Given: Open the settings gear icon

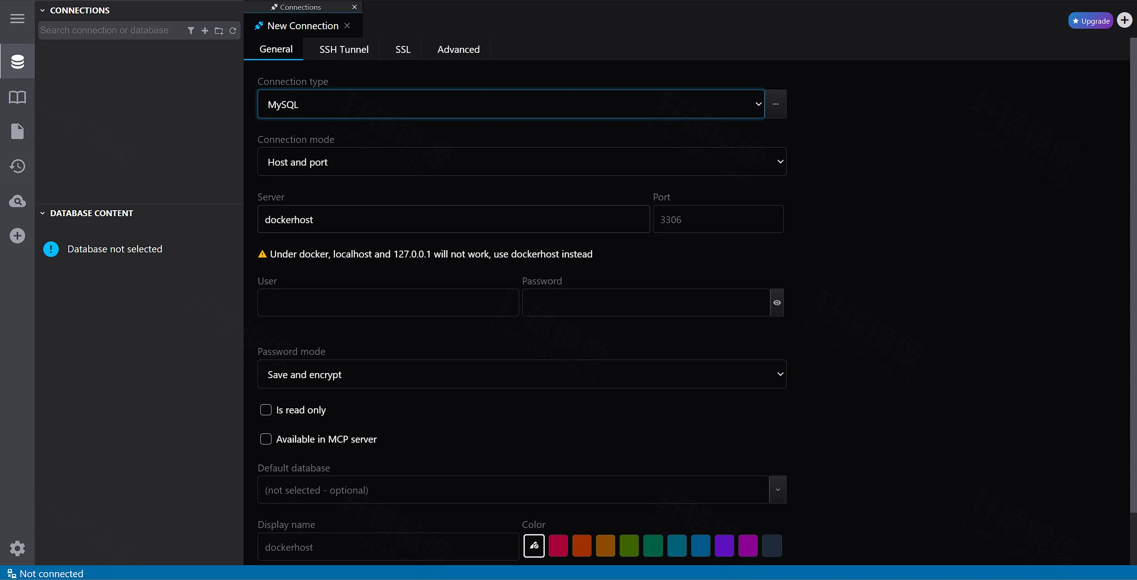Looking at the screenshot, I should tap(17, 548).
